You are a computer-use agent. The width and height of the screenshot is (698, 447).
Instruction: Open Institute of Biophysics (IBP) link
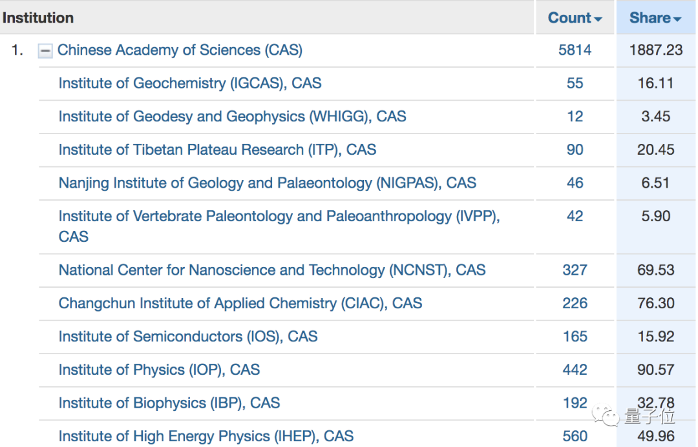169,403
